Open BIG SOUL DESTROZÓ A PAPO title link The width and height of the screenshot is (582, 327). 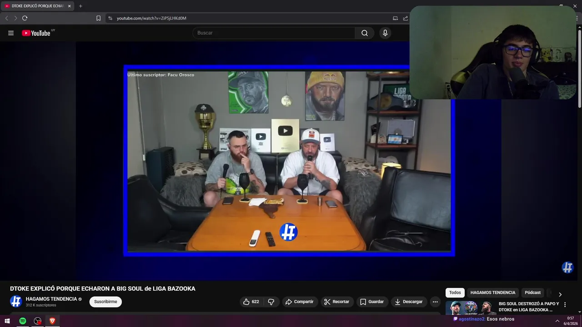coord(529,307)
